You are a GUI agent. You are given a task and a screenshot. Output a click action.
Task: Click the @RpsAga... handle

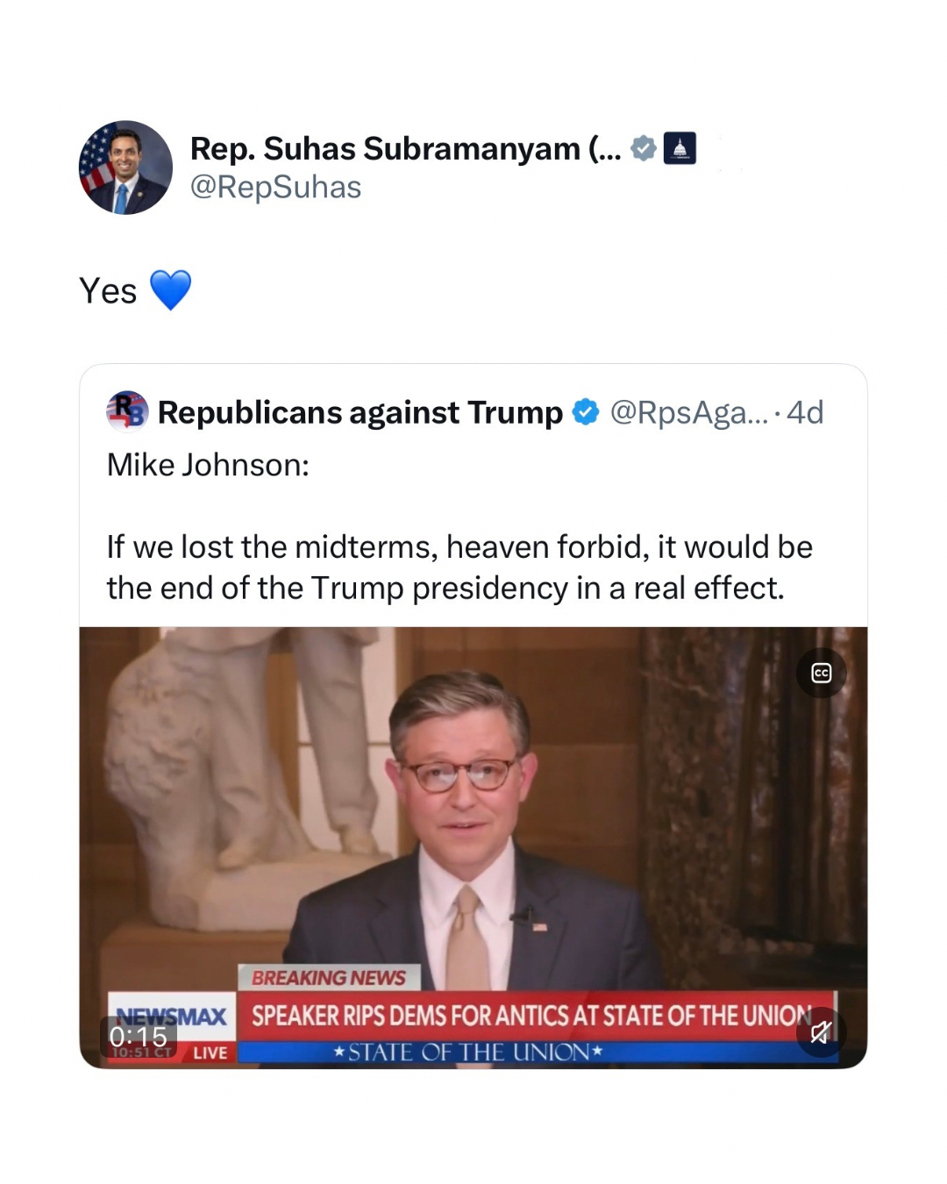(688, 412)
